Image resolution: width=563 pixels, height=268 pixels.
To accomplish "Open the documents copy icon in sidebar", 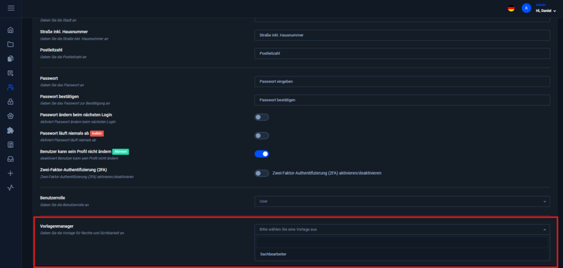I will pos(10,58).
